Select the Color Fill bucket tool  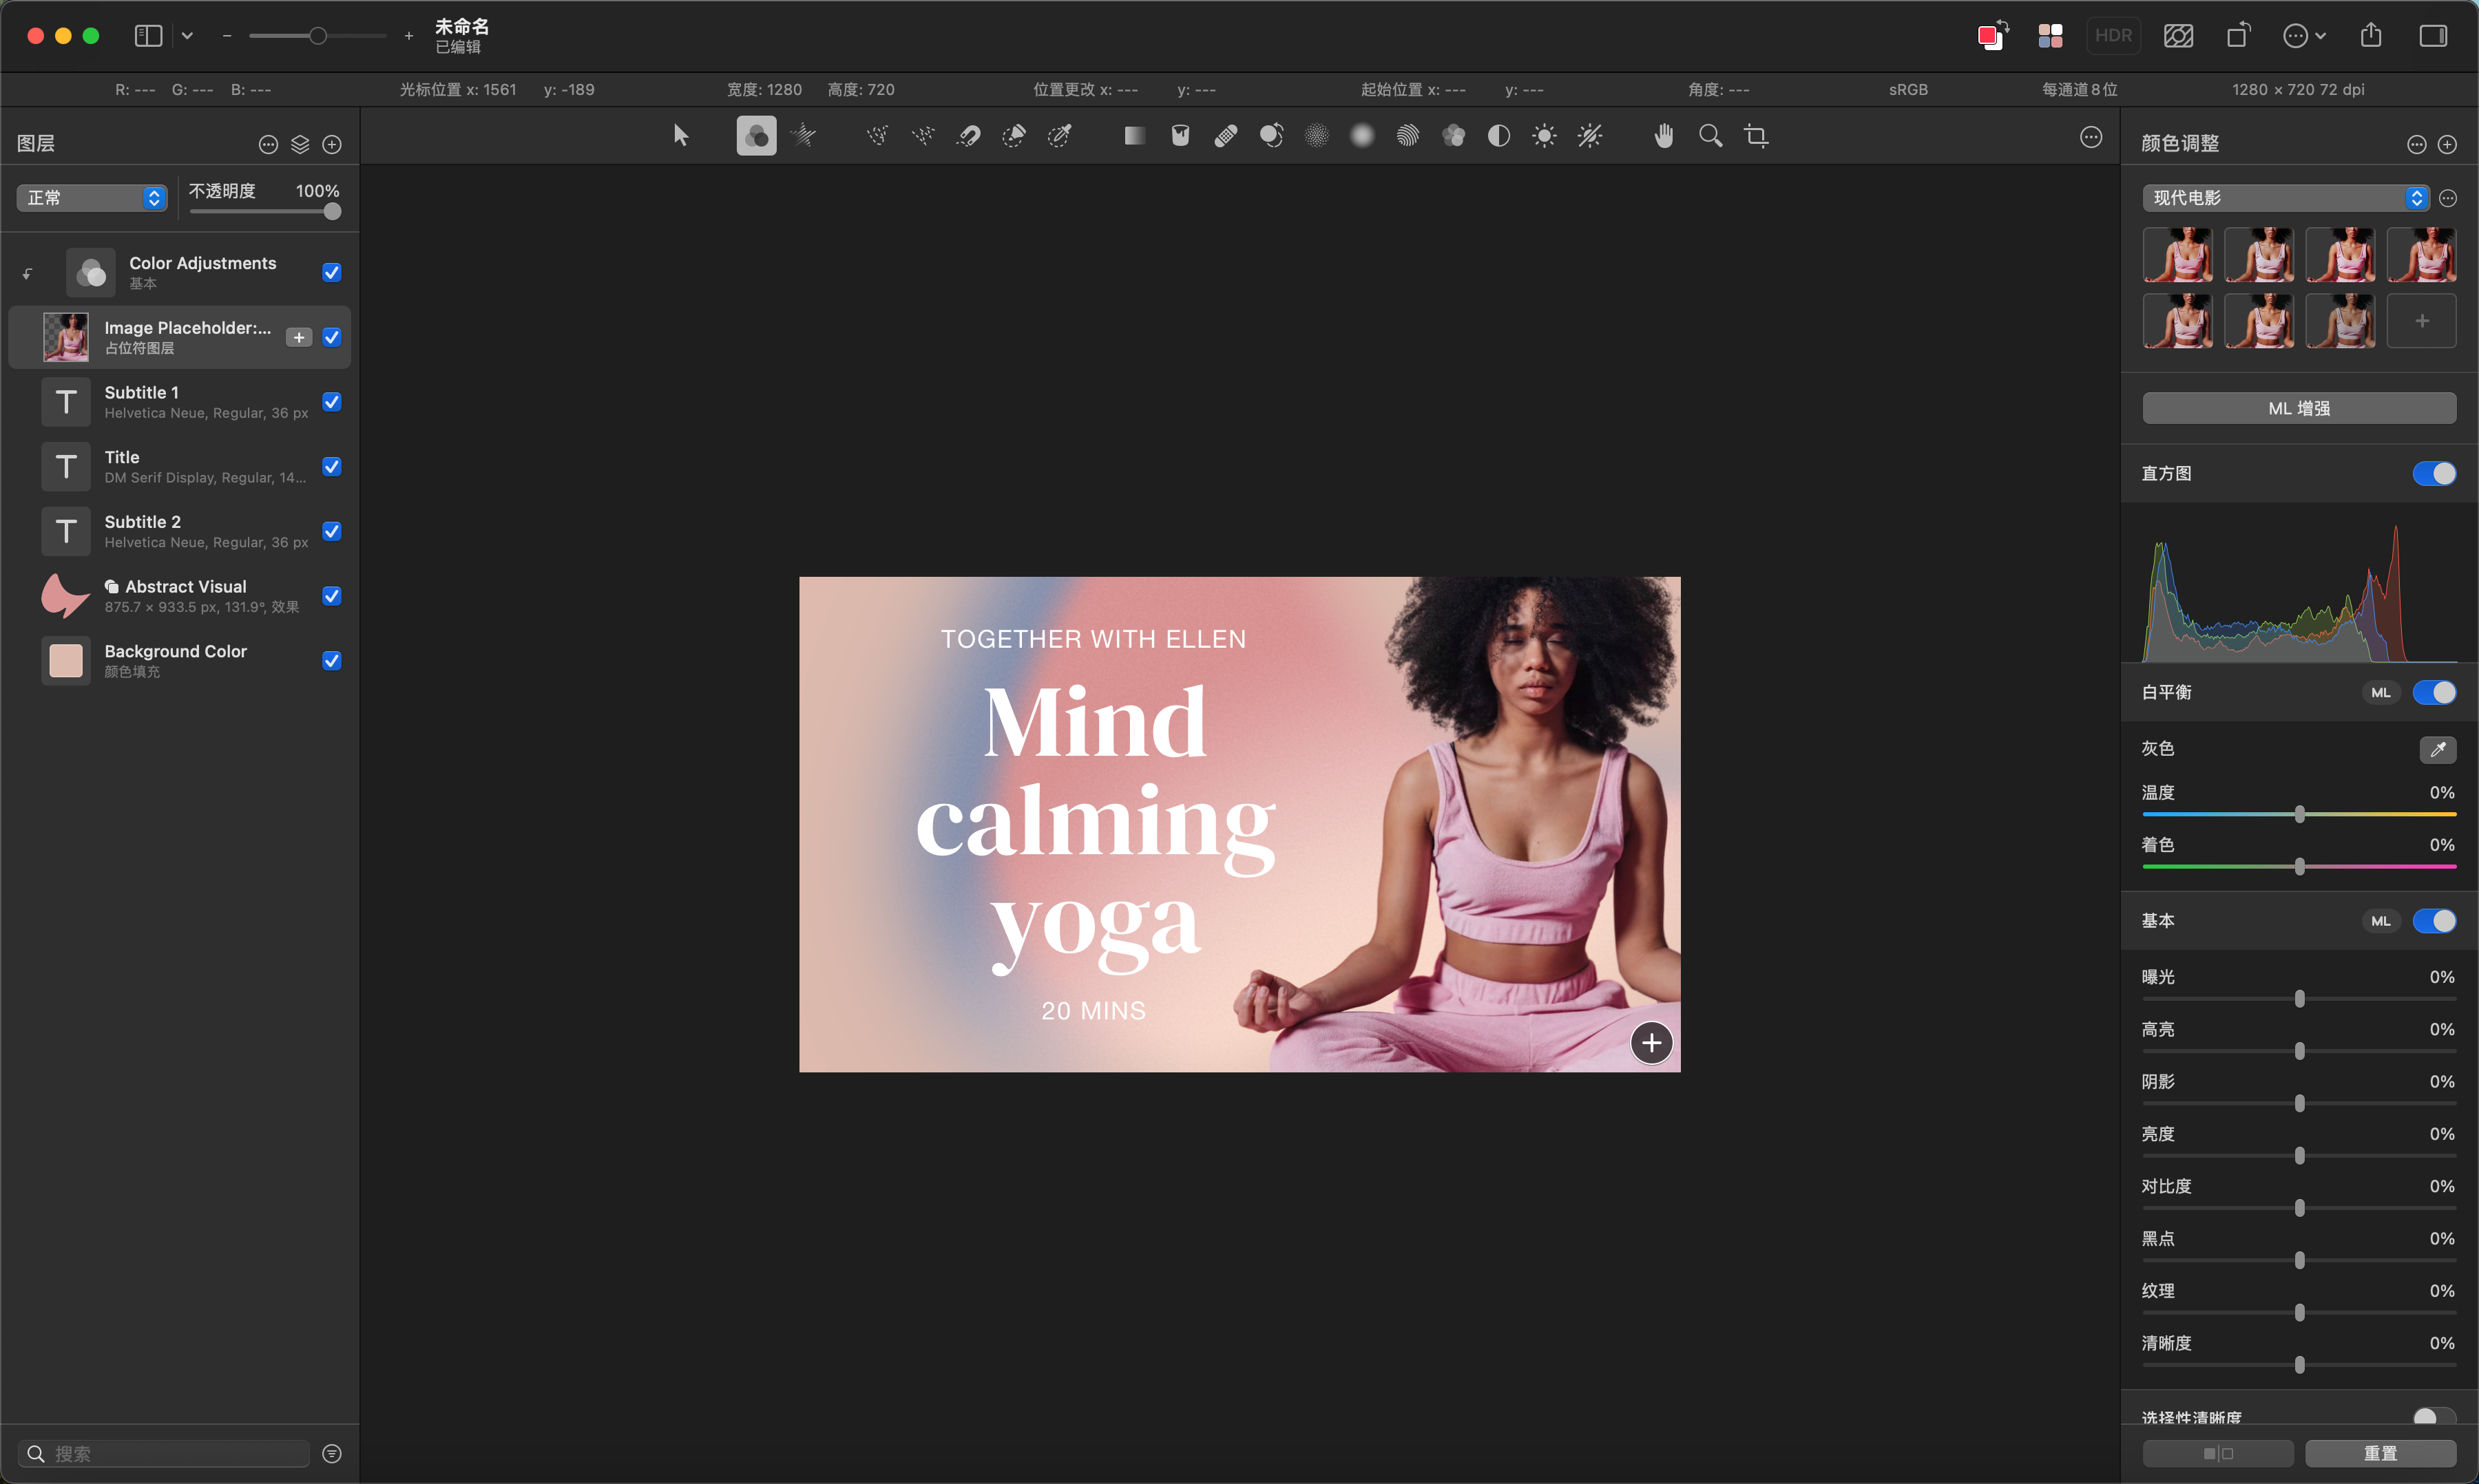[x=1180, y=136]
